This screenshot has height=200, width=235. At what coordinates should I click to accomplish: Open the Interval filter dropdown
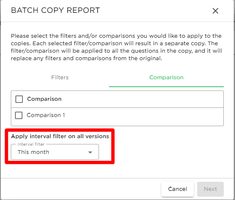(x=55, y=152)
